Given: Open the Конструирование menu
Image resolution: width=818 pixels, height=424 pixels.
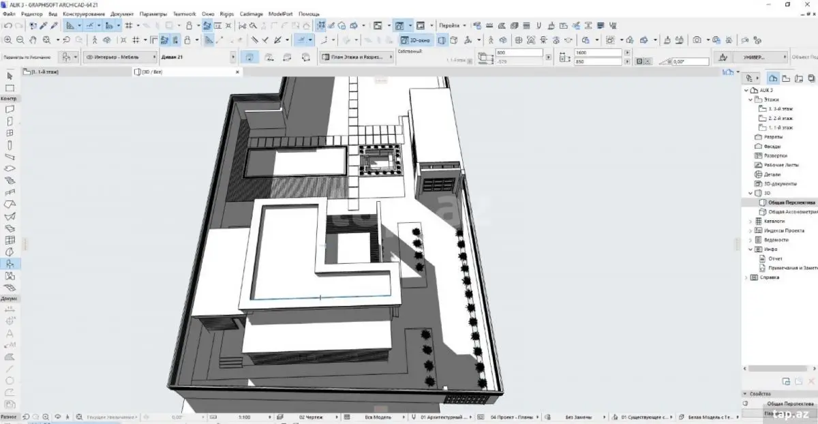Looking at the screenshot, I should [84, 14].
